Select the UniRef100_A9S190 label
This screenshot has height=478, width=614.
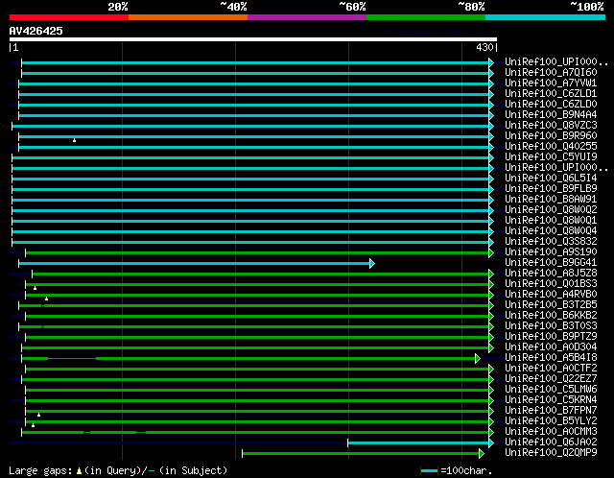[551, 252]
